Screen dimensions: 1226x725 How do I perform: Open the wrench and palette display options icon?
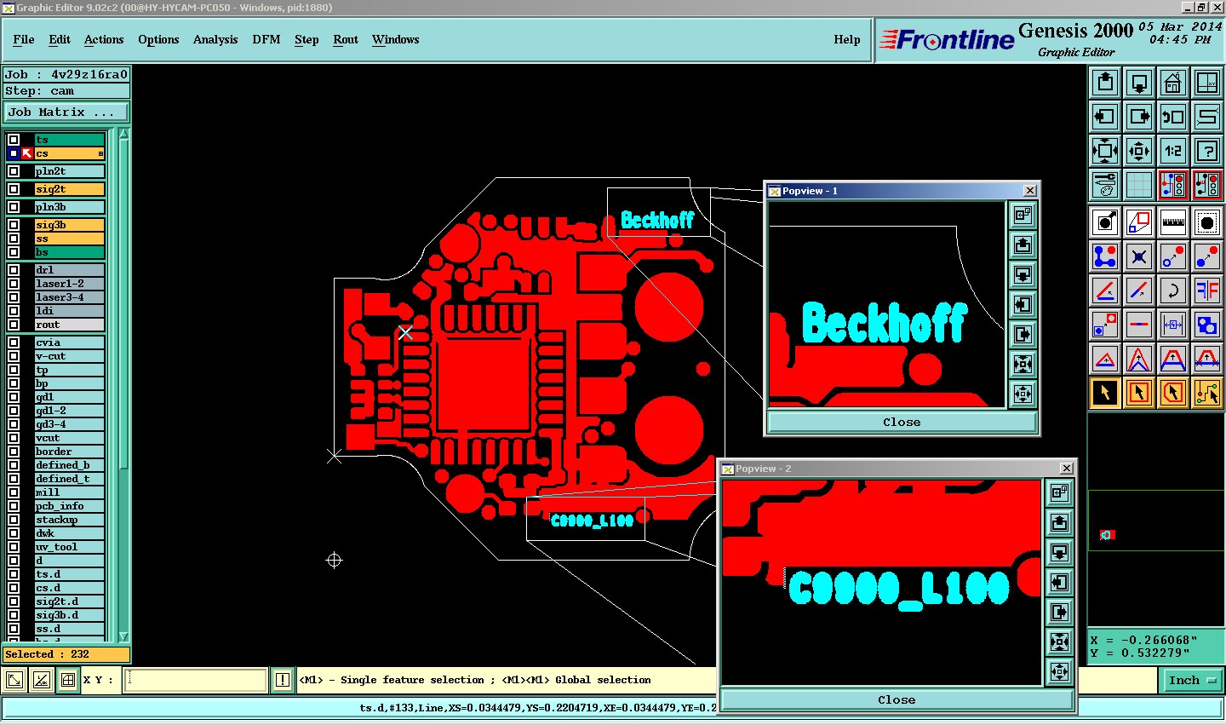(1105, 184)
